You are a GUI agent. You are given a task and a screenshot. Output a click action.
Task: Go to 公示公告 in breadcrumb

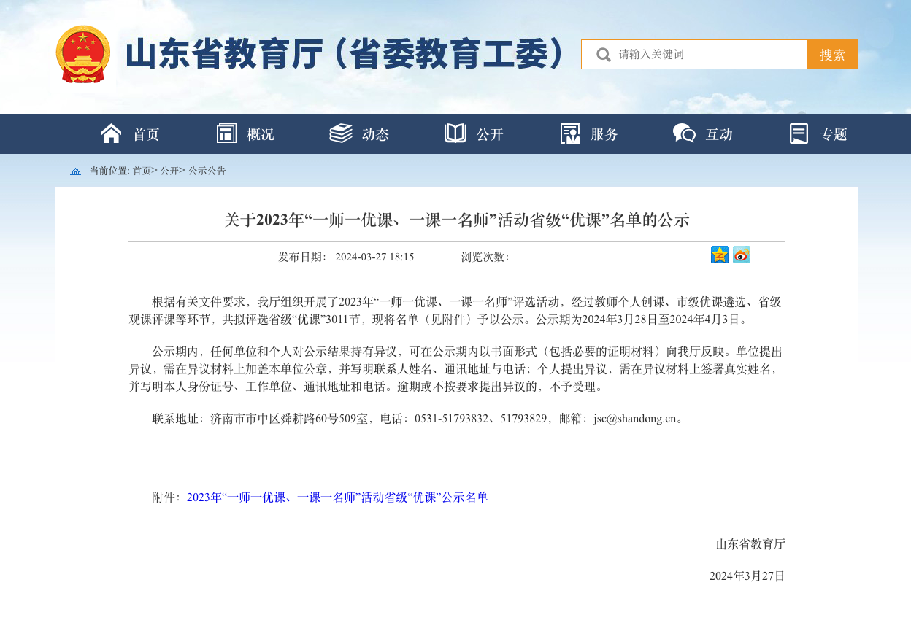pyautogui.click(x=207, y=171)
